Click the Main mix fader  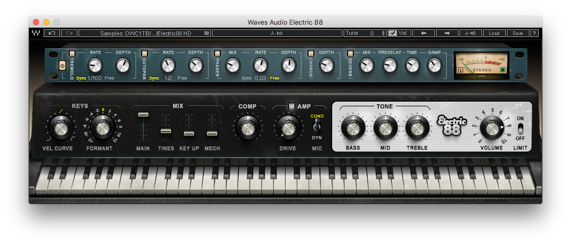click(x=143, y=115)
